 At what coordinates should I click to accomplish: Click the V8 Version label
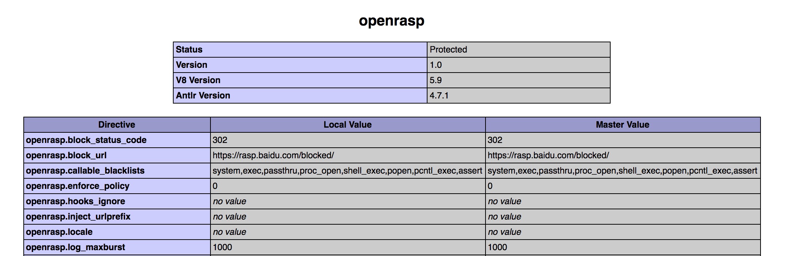(198, 80)
